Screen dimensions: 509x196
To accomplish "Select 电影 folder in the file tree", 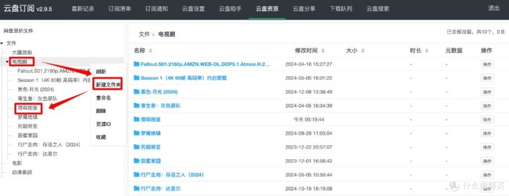I will tap(17, 163).
